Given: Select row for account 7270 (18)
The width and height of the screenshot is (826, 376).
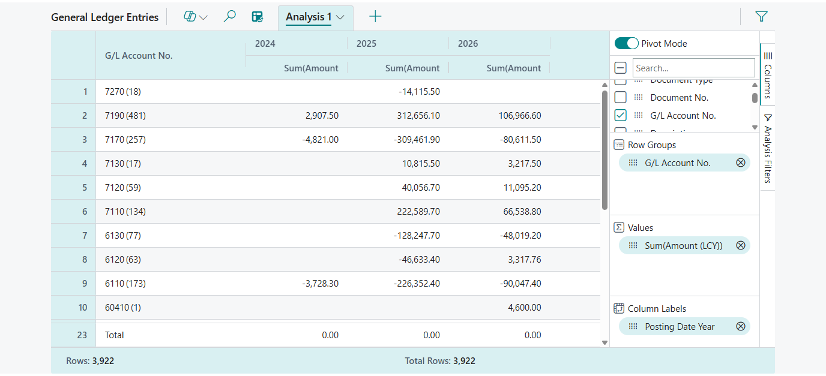Looking at the screenshot, I should (x=240, y=91).
